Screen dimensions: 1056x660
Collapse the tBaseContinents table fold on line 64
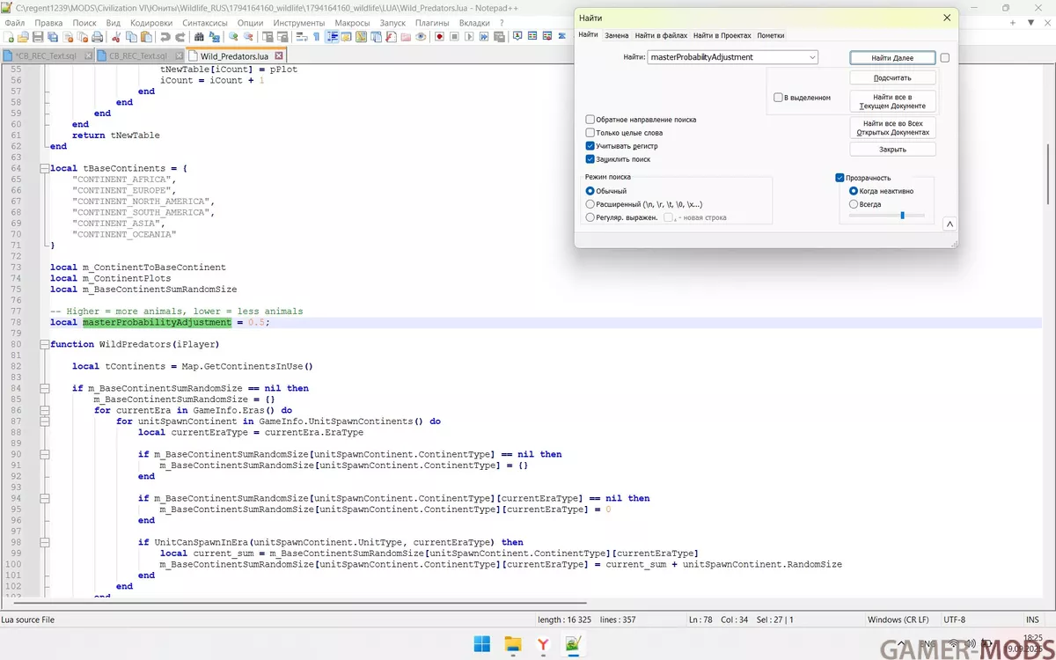[43, 168]
